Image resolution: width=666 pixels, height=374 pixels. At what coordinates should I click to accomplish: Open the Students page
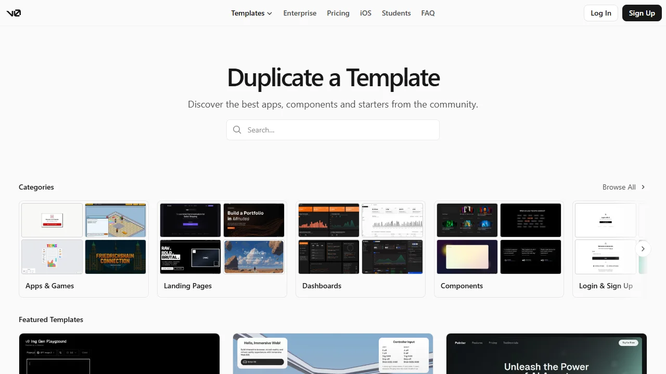point(396,13)
